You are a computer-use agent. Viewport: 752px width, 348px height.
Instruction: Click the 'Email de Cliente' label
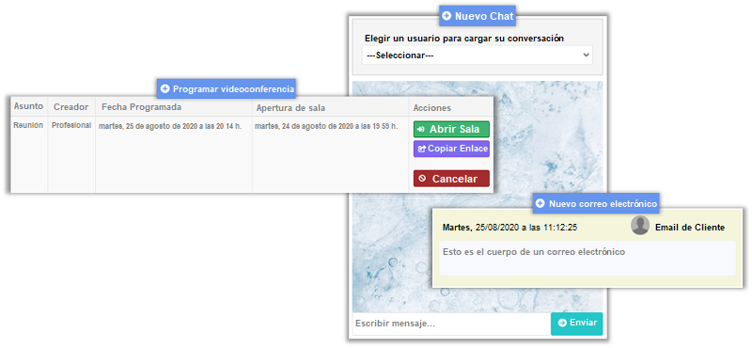coord(690,228)
